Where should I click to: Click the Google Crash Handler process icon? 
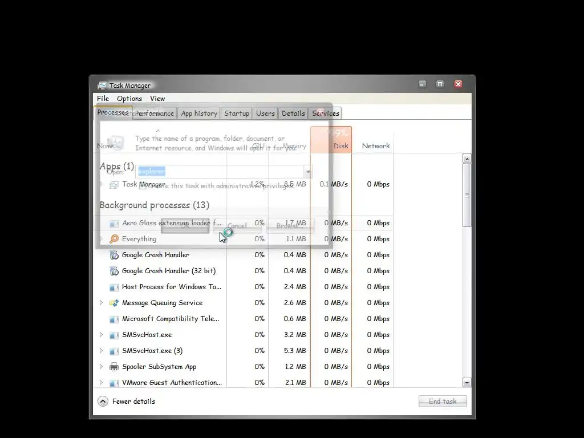coord(114,255)
